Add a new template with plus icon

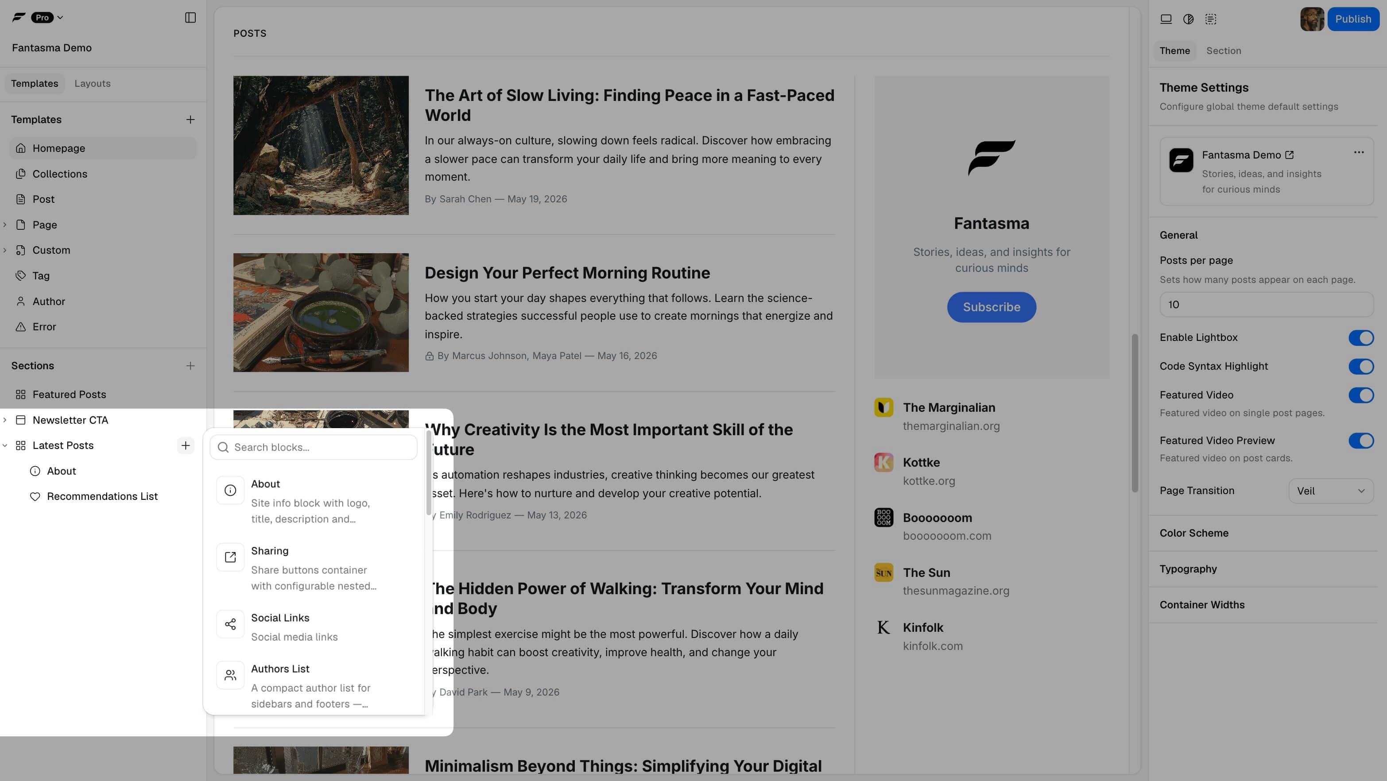[190, 120]
